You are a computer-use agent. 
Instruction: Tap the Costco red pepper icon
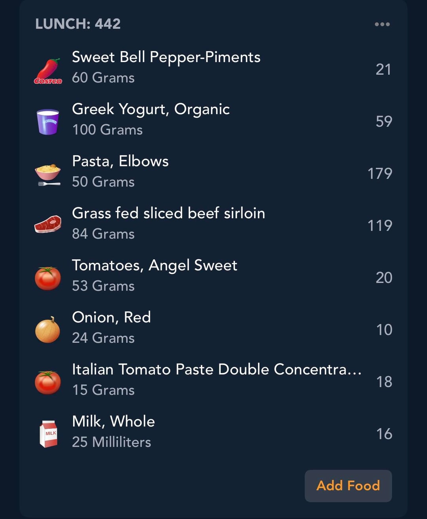tap(48, 70)
